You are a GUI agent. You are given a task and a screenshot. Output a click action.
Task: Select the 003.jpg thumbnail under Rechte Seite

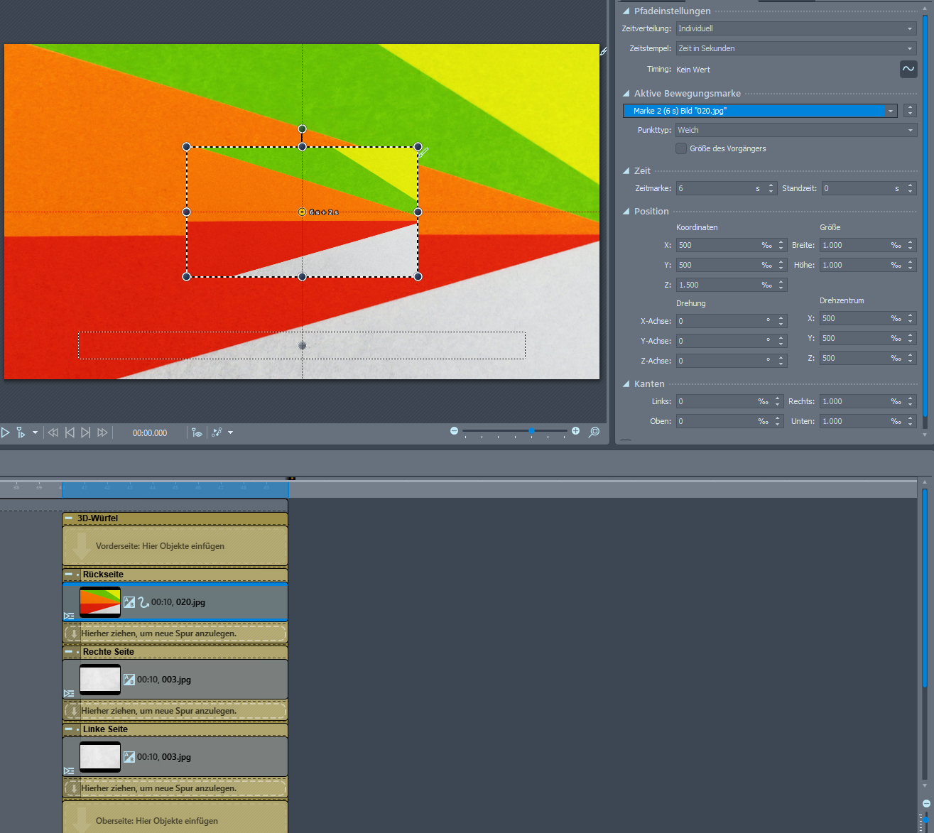[x=100, y=680]
